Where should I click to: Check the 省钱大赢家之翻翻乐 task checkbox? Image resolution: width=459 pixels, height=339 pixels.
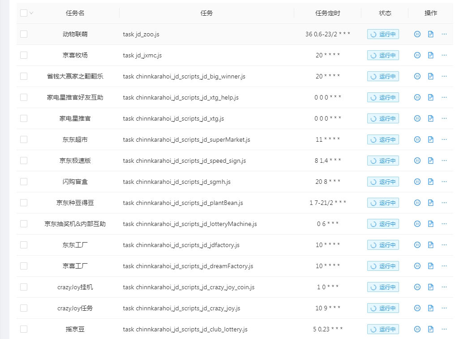pyautogui.click(x=23, y=76)
